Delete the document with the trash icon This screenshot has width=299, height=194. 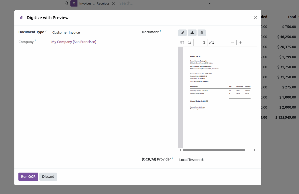202,33
